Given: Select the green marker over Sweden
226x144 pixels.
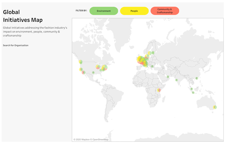Looking at the screenshot, I should pos(153,53).
